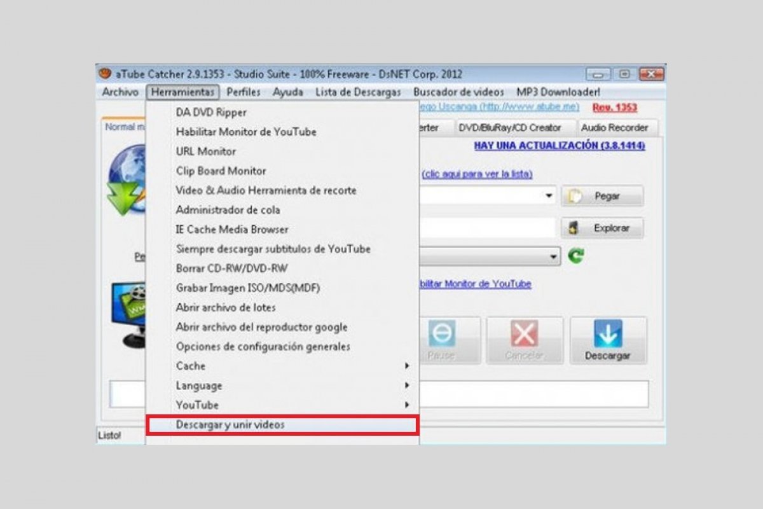Open the Ayuda menu
The height and width of the screenshot is (509, 763).
click(288, 92)
